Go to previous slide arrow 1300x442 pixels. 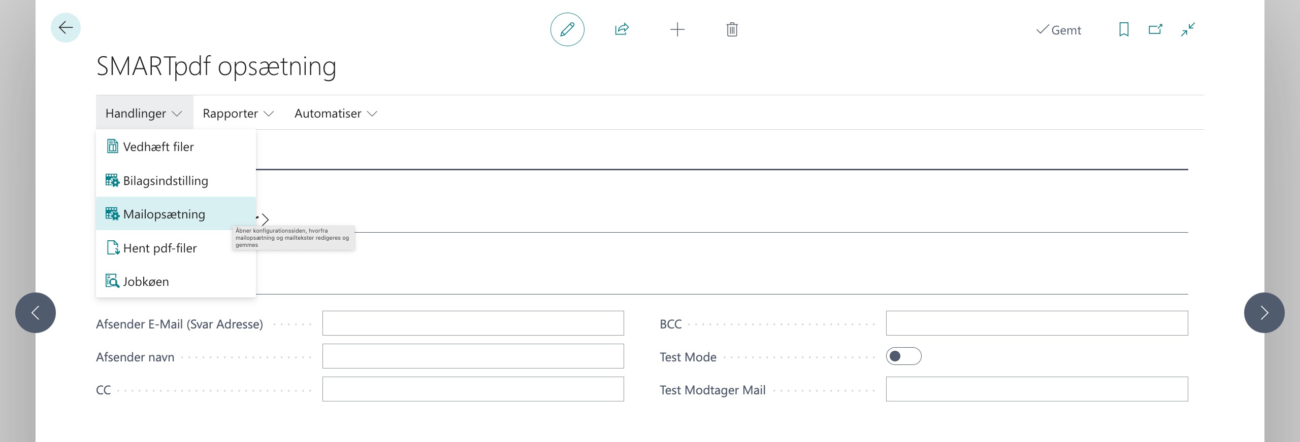coord(36,313)
